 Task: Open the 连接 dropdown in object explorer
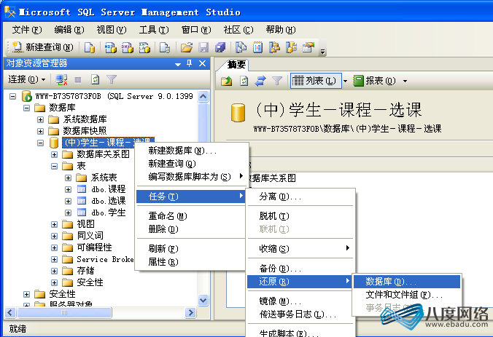tap(27, 79)
